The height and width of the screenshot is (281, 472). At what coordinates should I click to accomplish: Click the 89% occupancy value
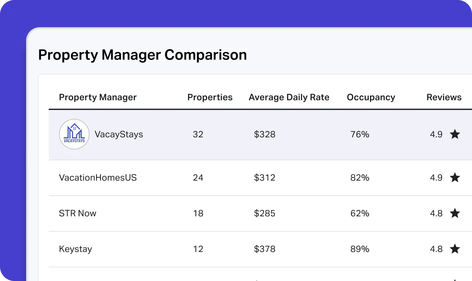point(360,249)
